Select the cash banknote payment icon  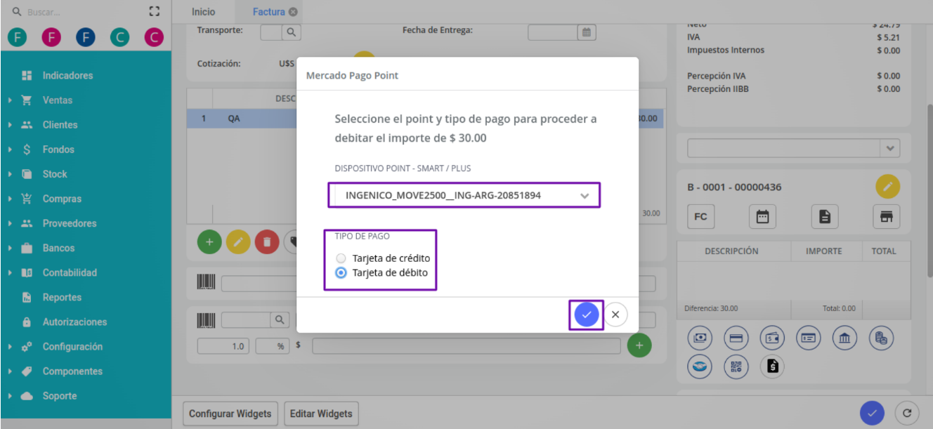[x=700, y=338]
